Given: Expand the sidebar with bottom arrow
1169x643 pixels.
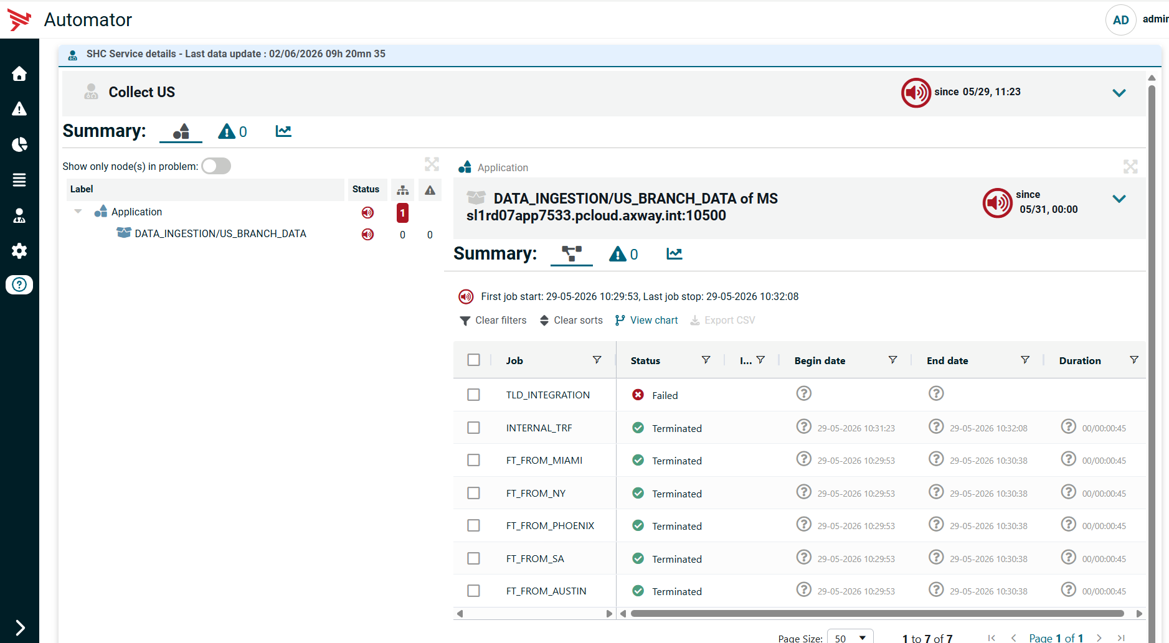Looking at the screenshot, I should [x=19, y=627].
